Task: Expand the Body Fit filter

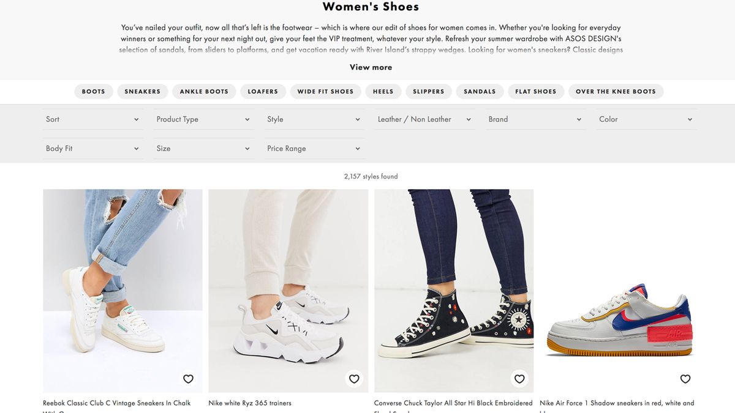Action: 92,148
